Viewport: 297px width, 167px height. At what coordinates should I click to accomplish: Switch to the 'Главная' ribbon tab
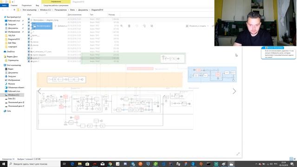14,6
